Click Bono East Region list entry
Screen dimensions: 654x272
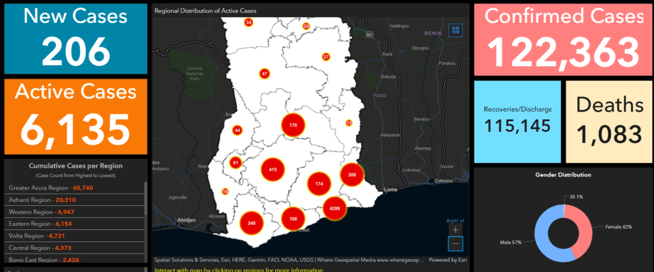click(x=74, y=259)
